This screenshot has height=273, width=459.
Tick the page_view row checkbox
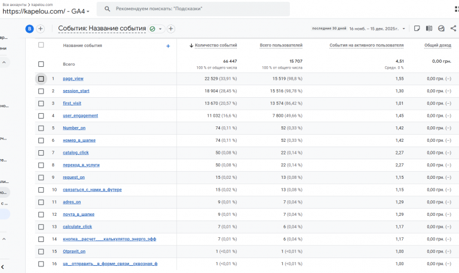(41, 79)
